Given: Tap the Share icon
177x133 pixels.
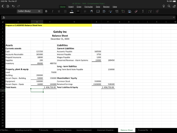Looking at the screenshot, I should pyautogui.click(x=174, y=6).
